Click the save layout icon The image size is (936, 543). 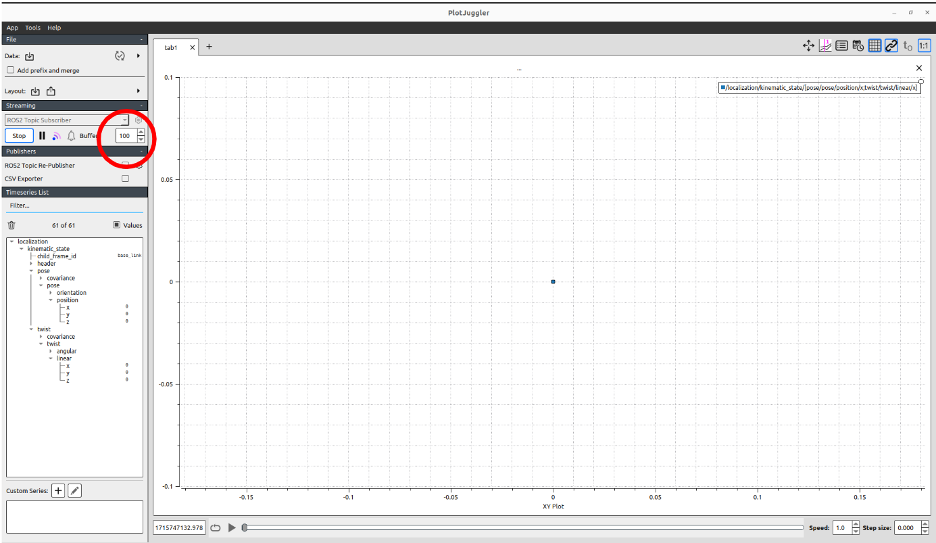coord(51,91)
